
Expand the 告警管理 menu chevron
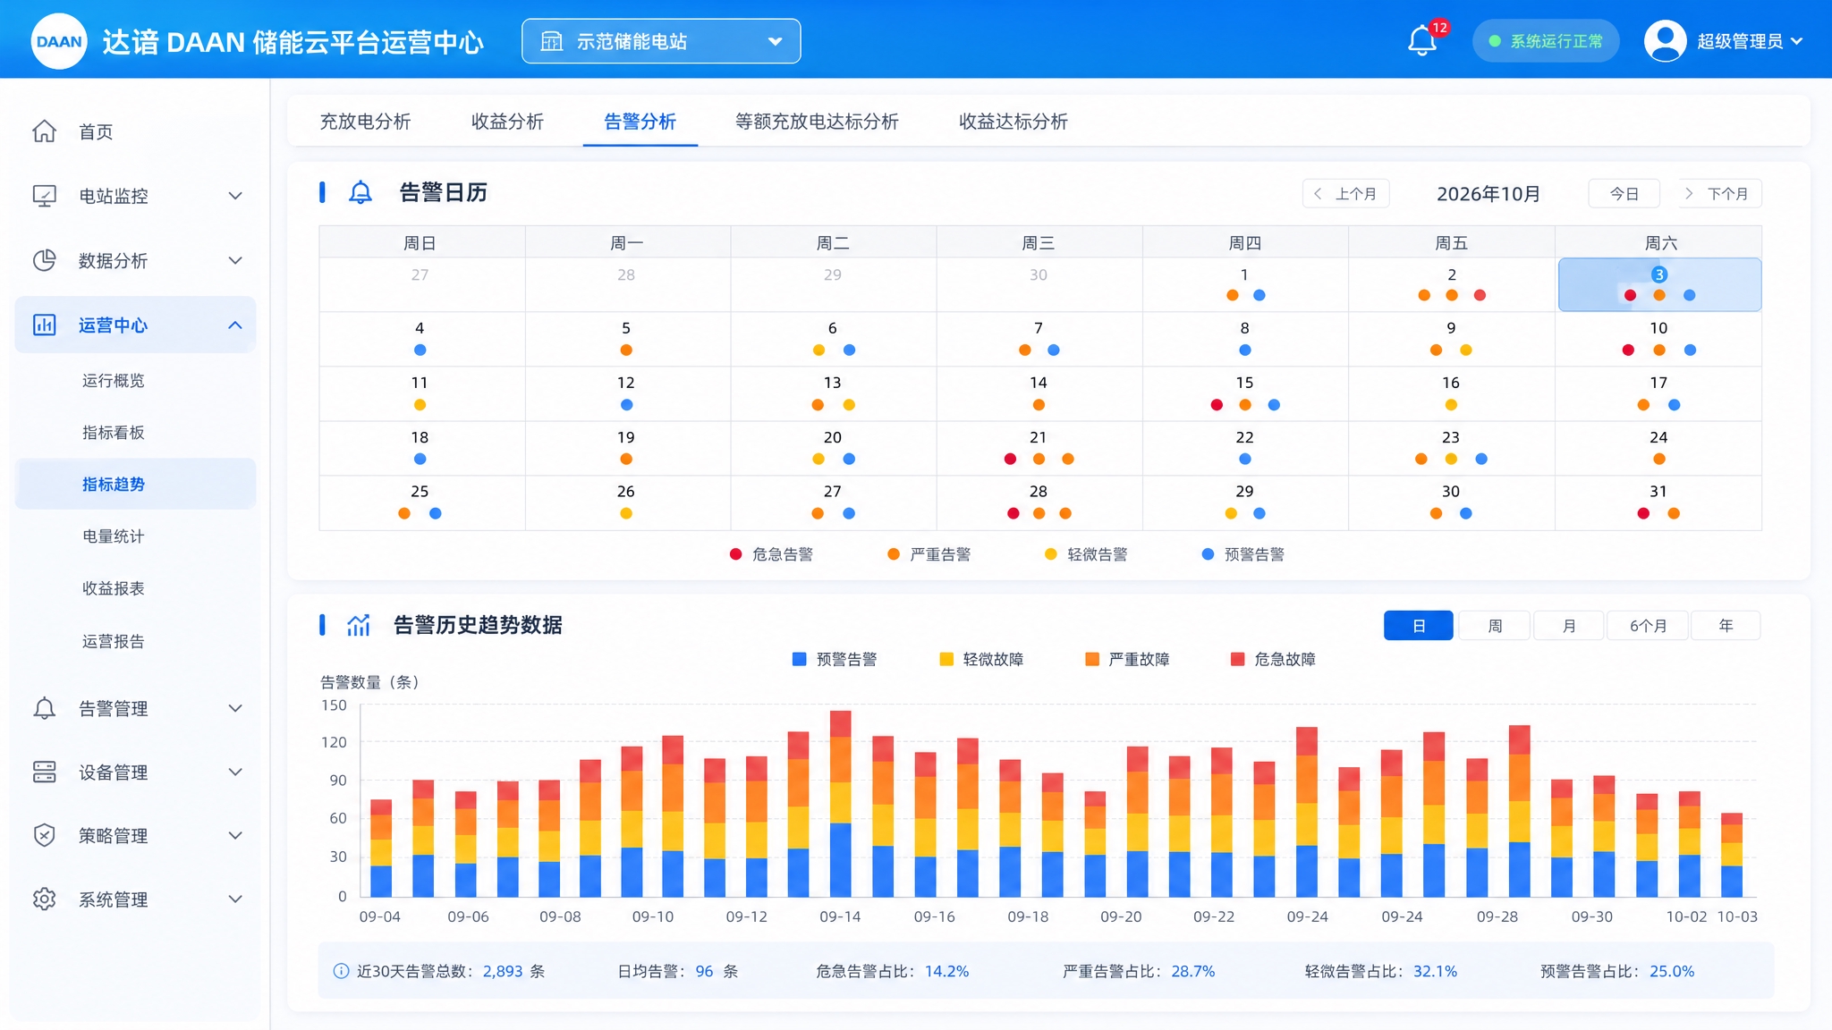(x=235, y=708)
